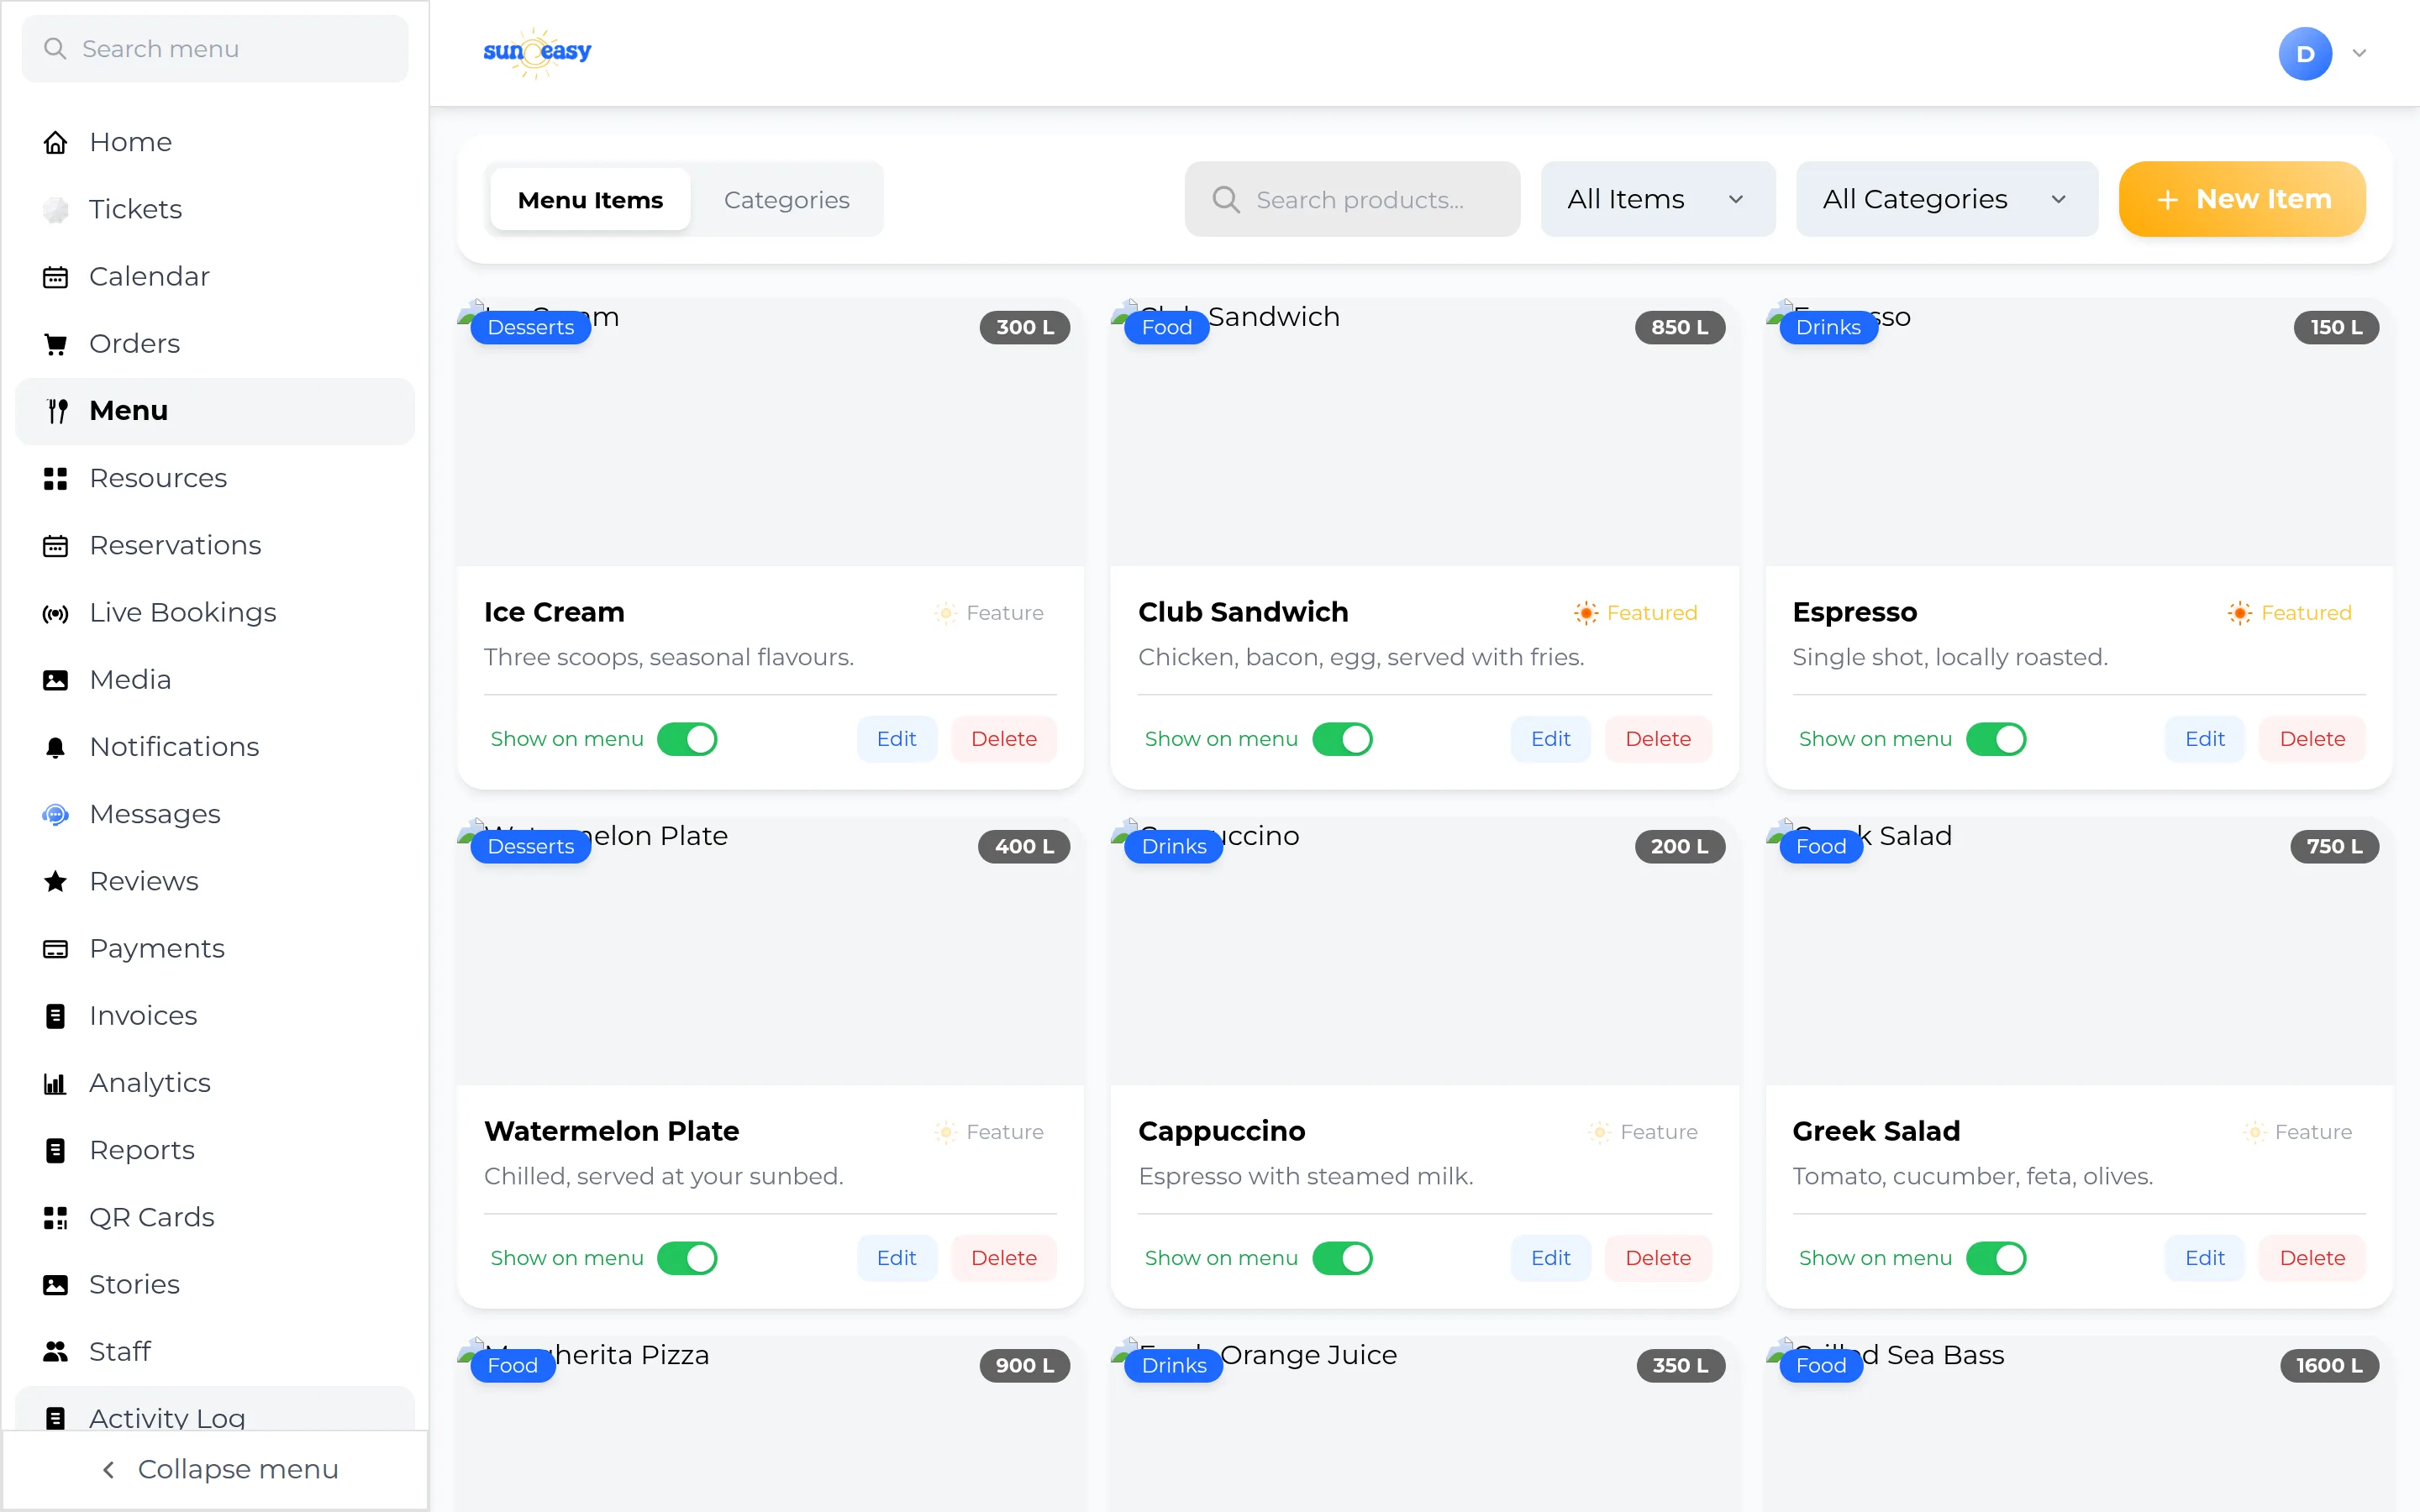The width and height of the screenshot is (2420, 1512).
Task: Delete the Club Sandwich item
Action: (1658, 739)
